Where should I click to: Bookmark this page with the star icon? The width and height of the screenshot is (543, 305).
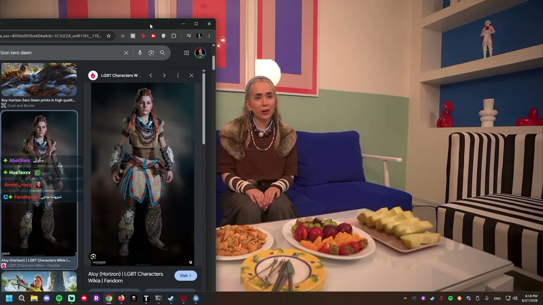109,36
